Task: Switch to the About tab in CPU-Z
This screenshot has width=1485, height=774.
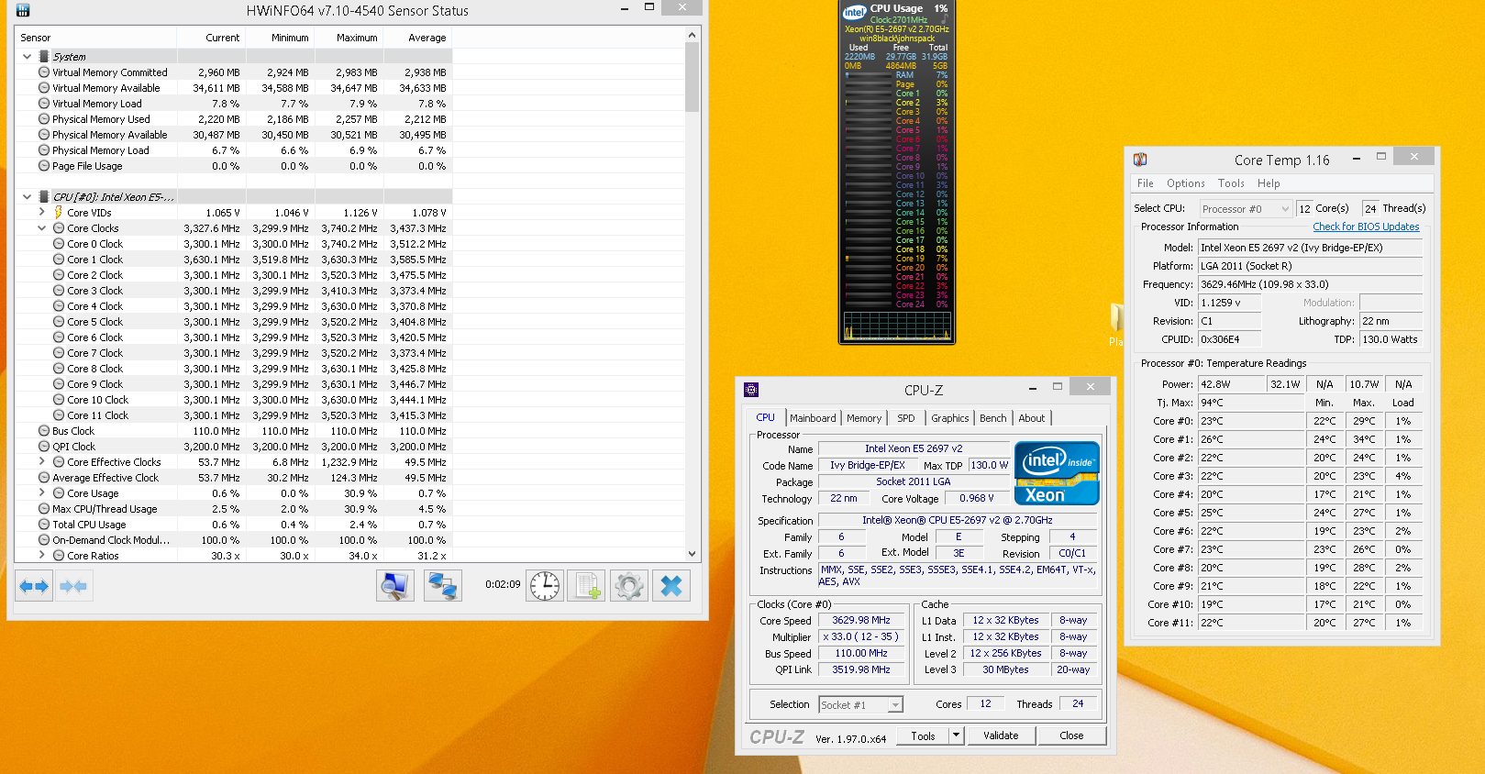Action: coord(1032,418)
